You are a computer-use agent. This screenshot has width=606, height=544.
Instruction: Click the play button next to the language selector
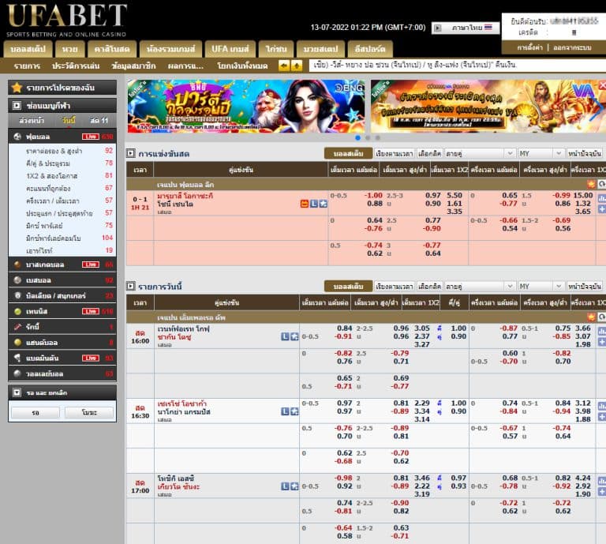pos(438,28)
